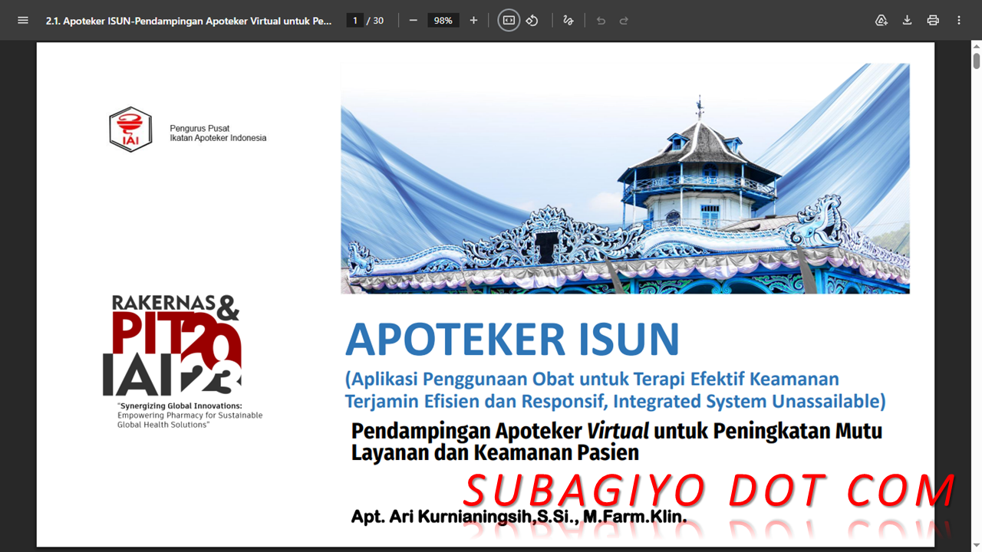Viewport: 982px width, 552px height.
Task: Click the page number input field
Action: click(354, 21)
